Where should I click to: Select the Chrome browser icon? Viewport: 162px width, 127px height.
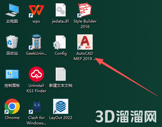[12, 106]
